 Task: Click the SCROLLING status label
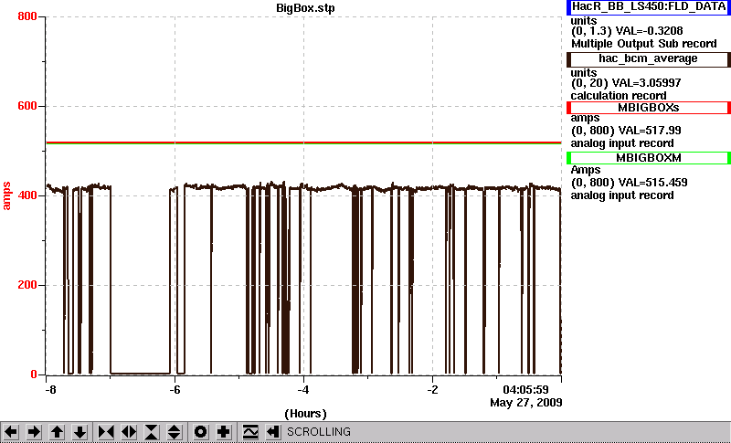[319, 432]
